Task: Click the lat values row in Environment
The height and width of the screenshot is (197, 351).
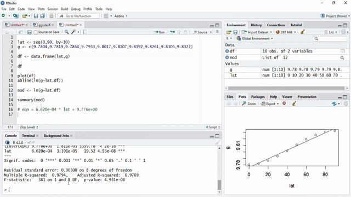Action: (x=286, y=76)
